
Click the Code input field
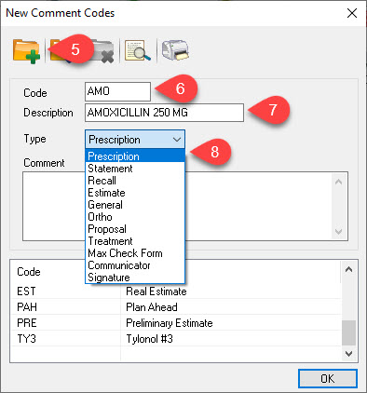point(117,91)
